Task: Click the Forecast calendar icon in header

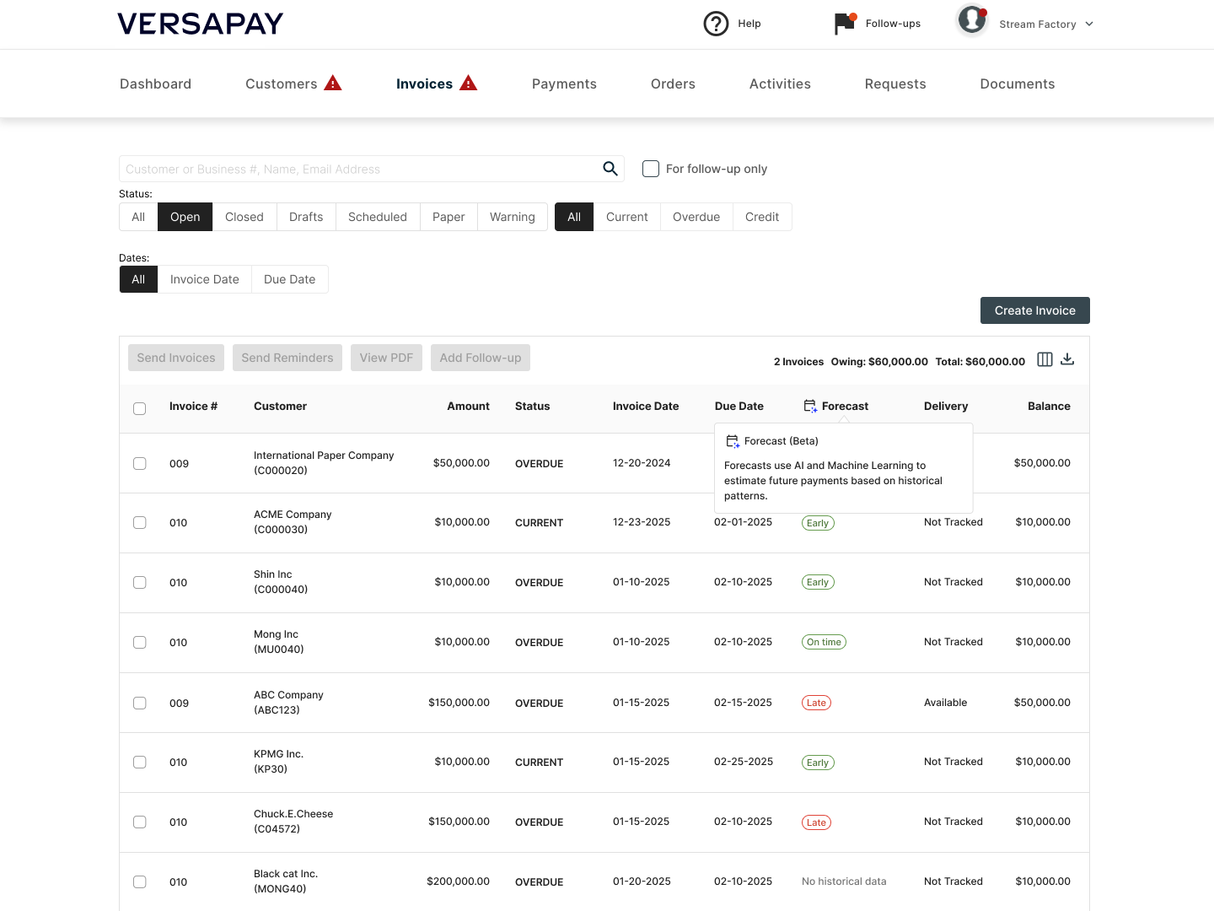Action: point(810,407)
